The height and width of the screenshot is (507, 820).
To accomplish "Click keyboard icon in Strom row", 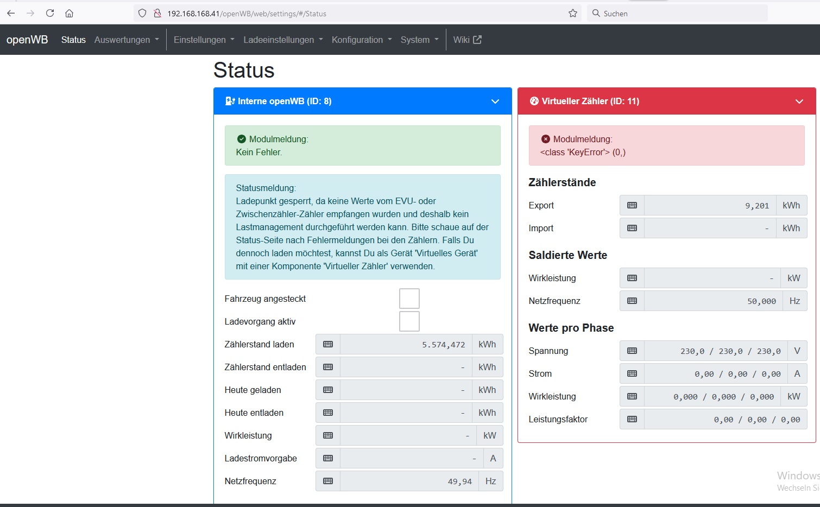I will click(632, 373).
